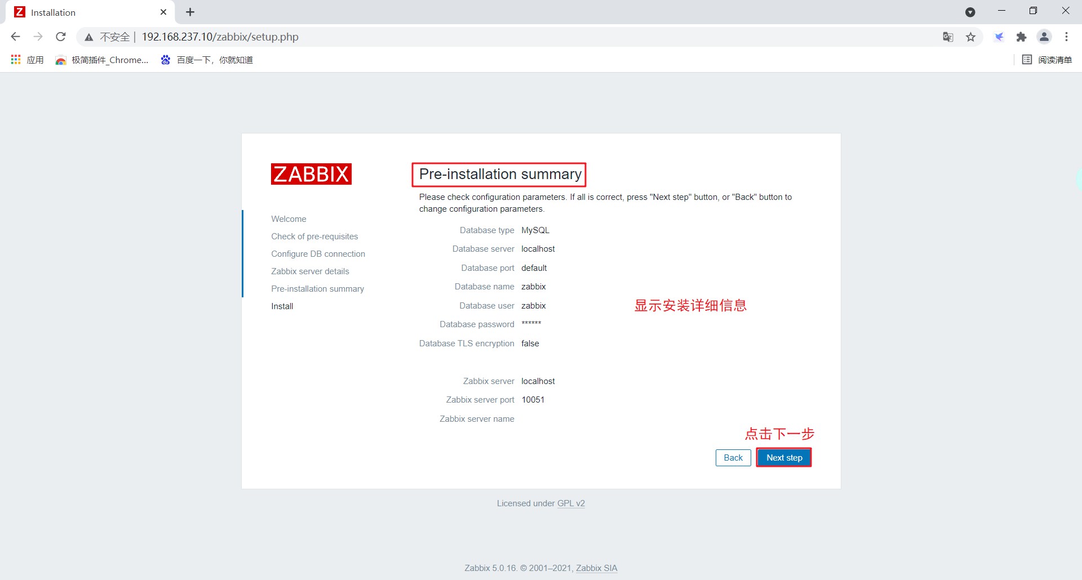Viewport: 1082px width, 580px height.
Task: Click the circled down-arrow icon in title bar
Action: (970, 12)
